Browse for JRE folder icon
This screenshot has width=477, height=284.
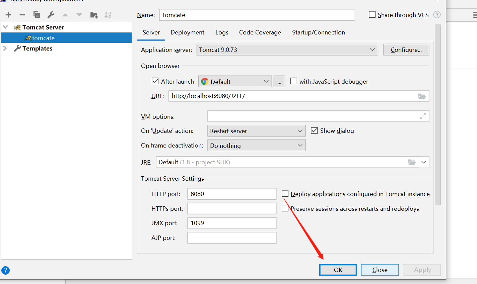(x=412, y=162)
